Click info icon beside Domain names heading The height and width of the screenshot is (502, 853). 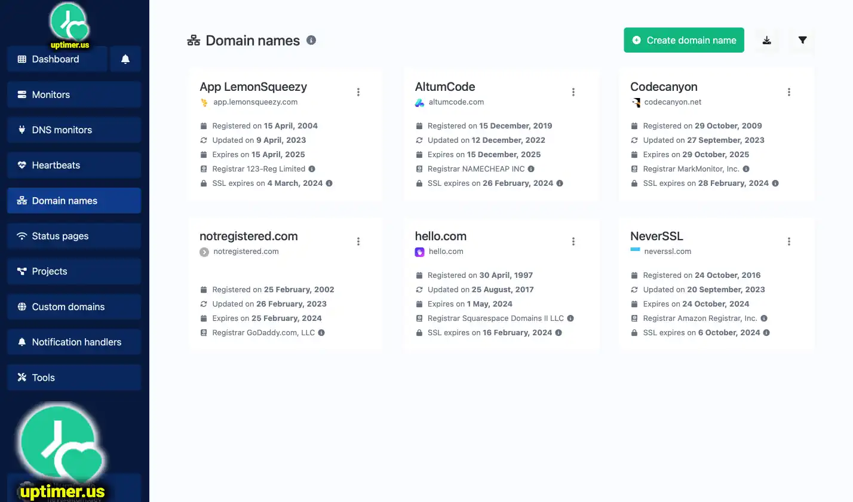pyautogui.click(x=311, y=40)
